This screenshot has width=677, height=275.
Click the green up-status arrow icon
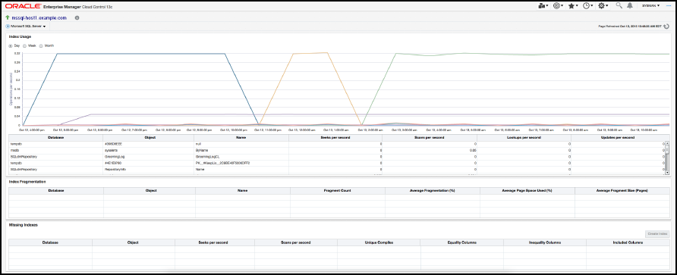(x=8, y=18)
